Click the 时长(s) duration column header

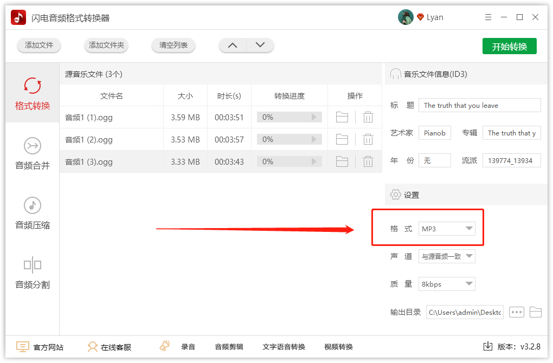pyautogui.click(x=229, y=96)
